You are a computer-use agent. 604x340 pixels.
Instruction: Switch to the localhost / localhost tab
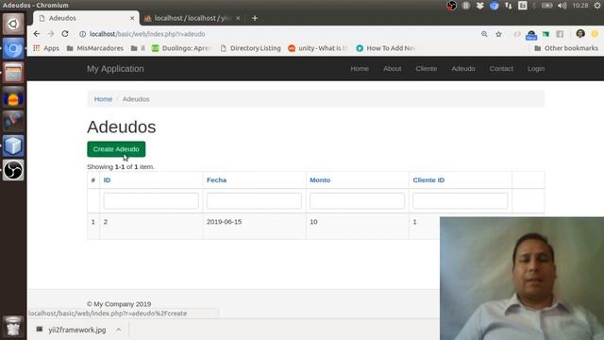pos(192,18)
